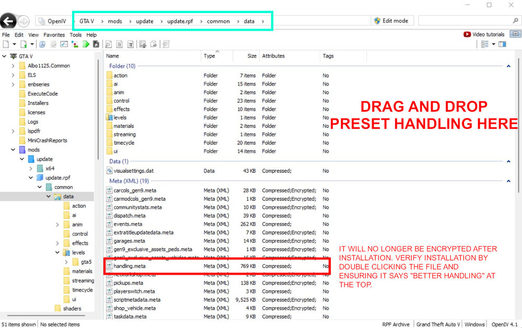The image size is (522, 328).
Task: Click the text editor document toolbar icon
Action: 131,44
